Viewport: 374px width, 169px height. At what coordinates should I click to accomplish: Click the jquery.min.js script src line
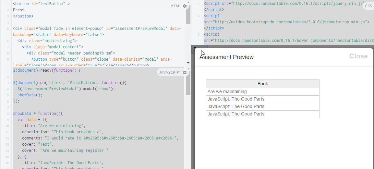(x=285, y=4)
